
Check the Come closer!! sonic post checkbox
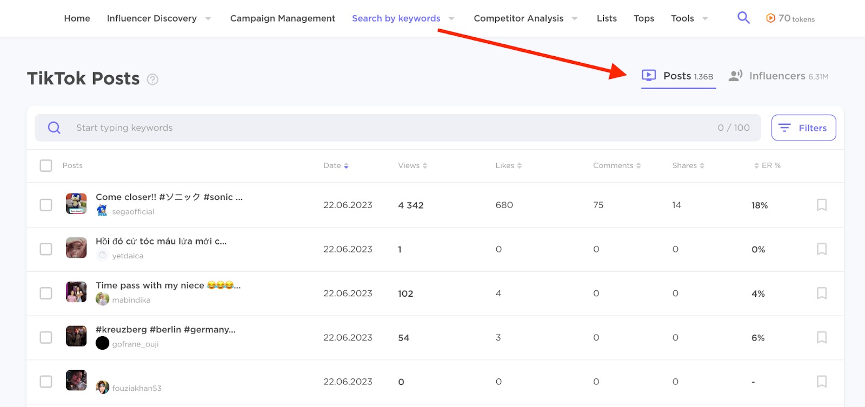[46, 205]
